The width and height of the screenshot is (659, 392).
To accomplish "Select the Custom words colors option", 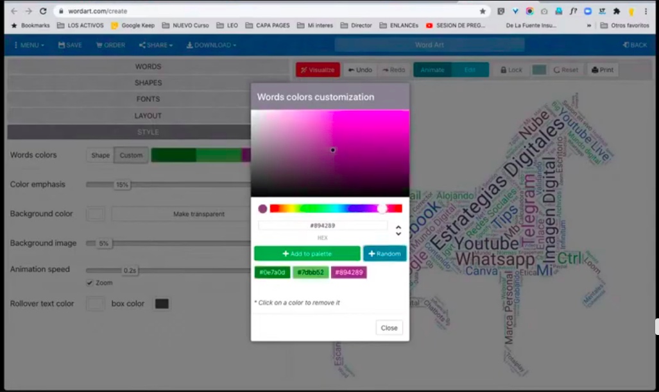I will [x=131, y=155].
